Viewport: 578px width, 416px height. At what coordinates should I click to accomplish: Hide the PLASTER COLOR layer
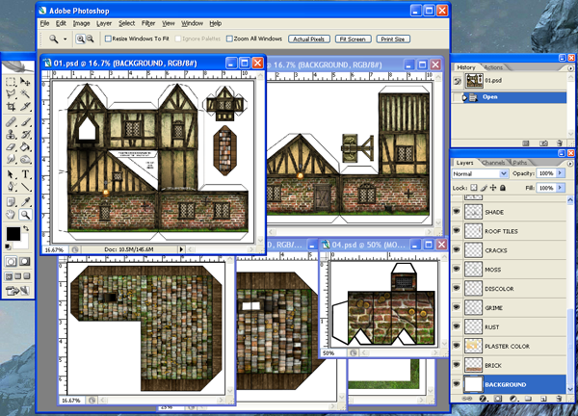click(x=457, y=346)
